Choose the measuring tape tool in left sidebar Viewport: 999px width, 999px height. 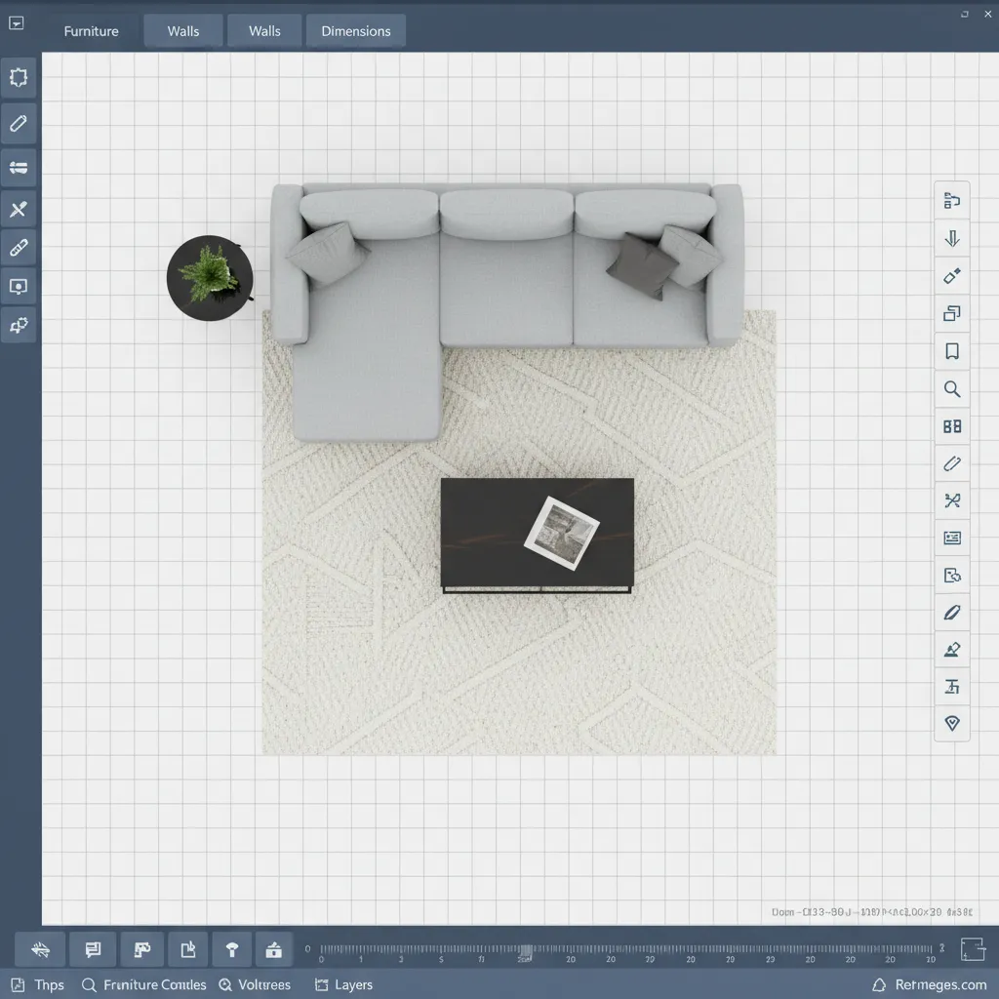click(x=19, y=247)
